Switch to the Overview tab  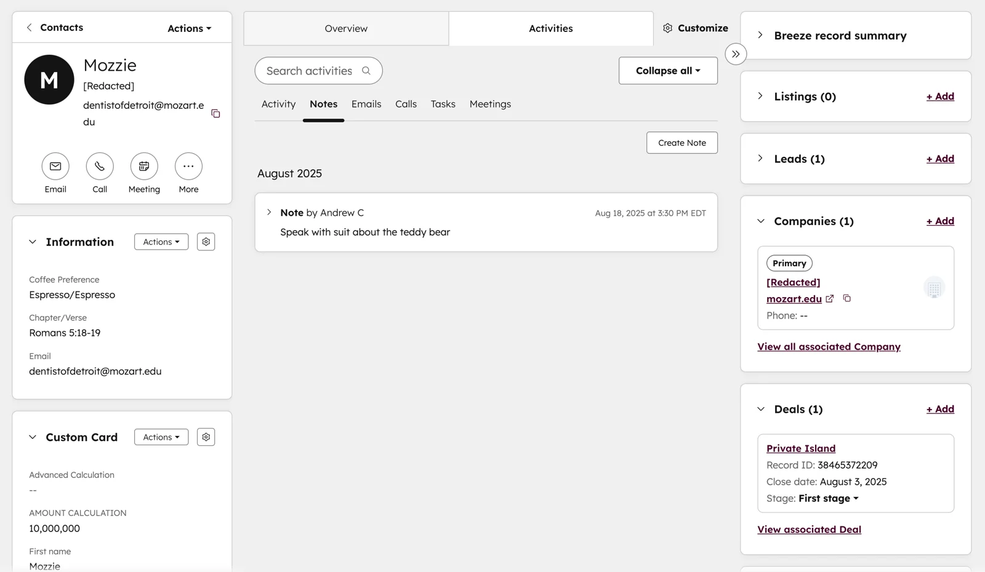pos(346,28)
